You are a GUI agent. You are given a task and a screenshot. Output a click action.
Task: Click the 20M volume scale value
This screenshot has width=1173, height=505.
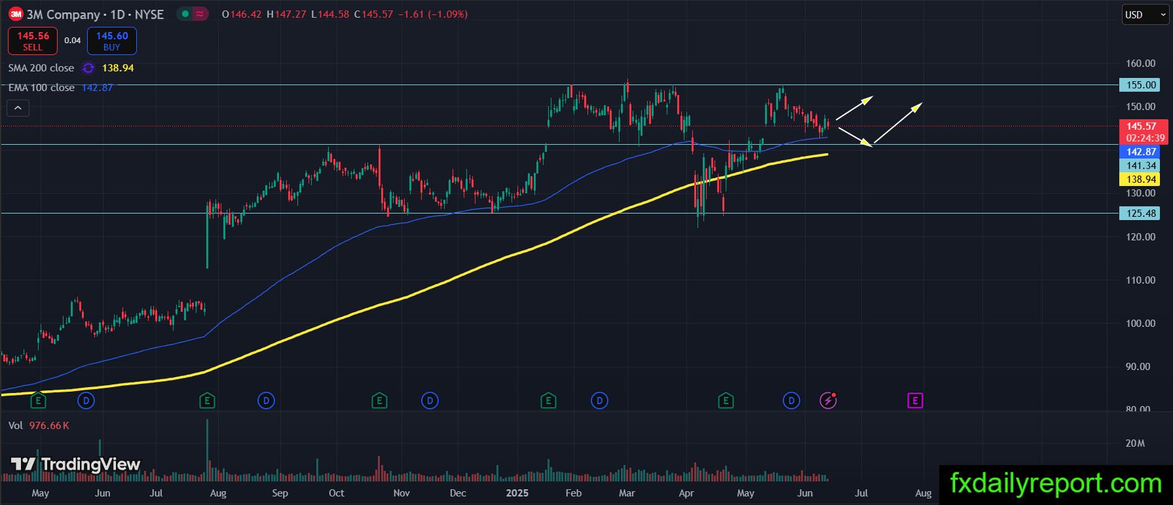[x=1136, y=443]
